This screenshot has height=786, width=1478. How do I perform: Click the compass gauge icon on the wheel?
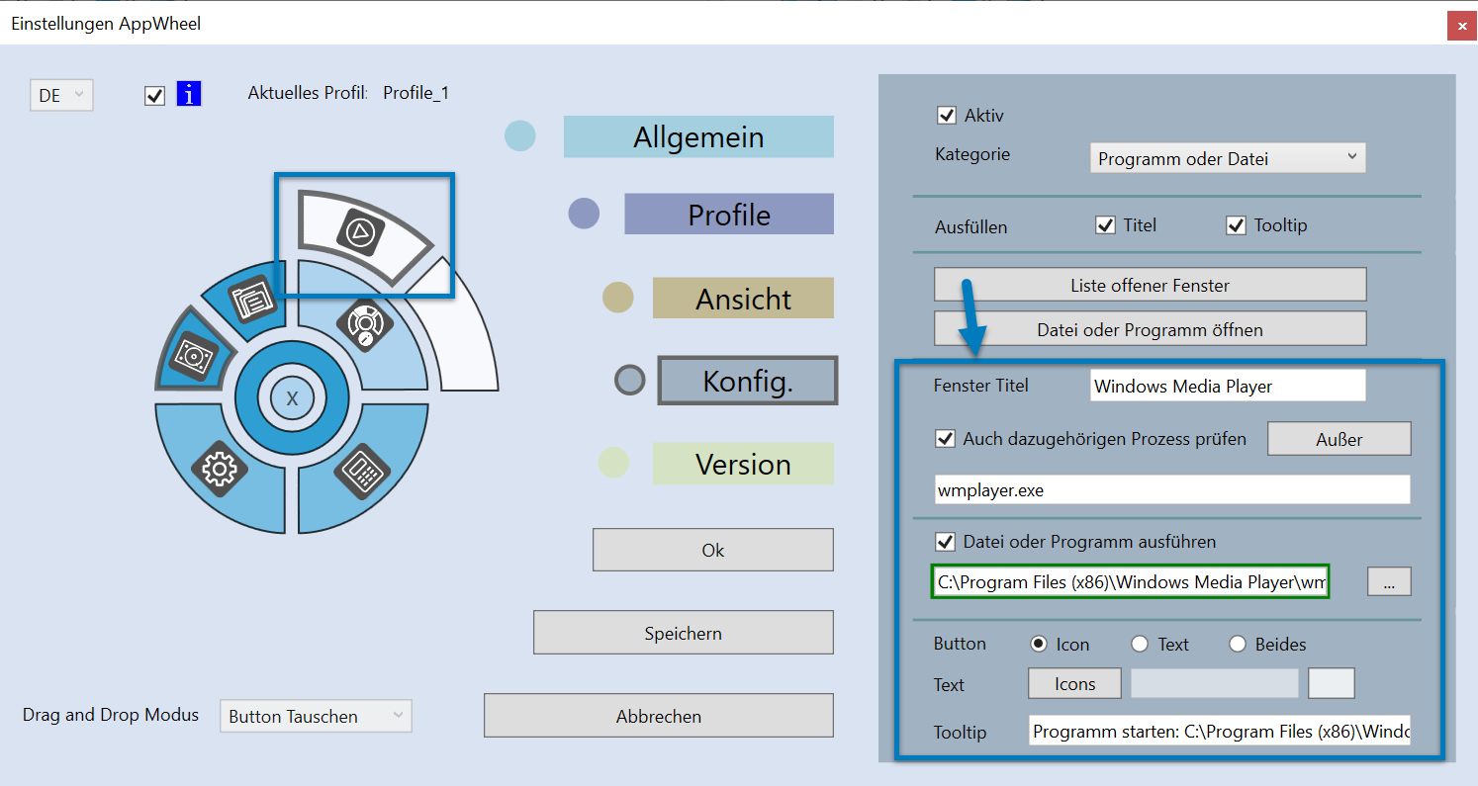click(x=363, y=323)
